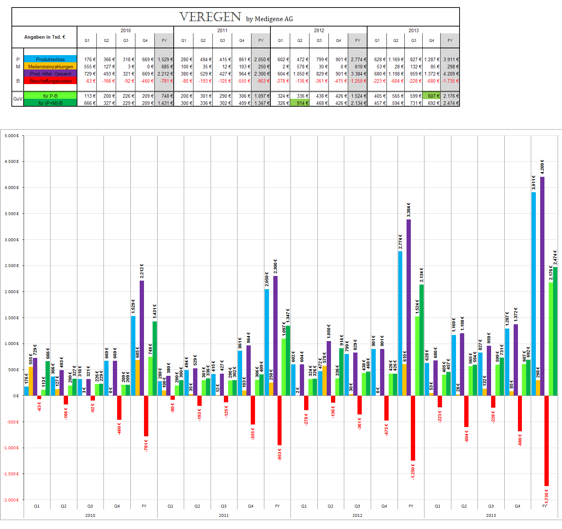This screenshot has height=529, width=562.
Task: Click the 3.911 € blue bar
Action: click(533, 294)
